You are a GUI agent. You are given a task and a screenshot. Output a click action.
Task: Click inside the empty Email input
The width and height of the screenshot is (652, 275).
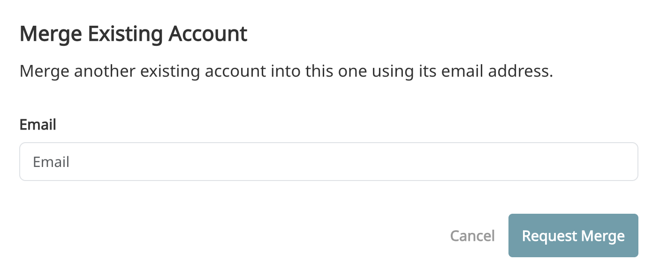point(328,162)
